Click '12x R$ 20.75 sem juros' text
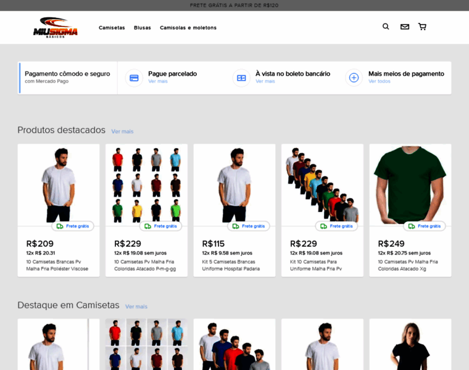 coord(404,253)
